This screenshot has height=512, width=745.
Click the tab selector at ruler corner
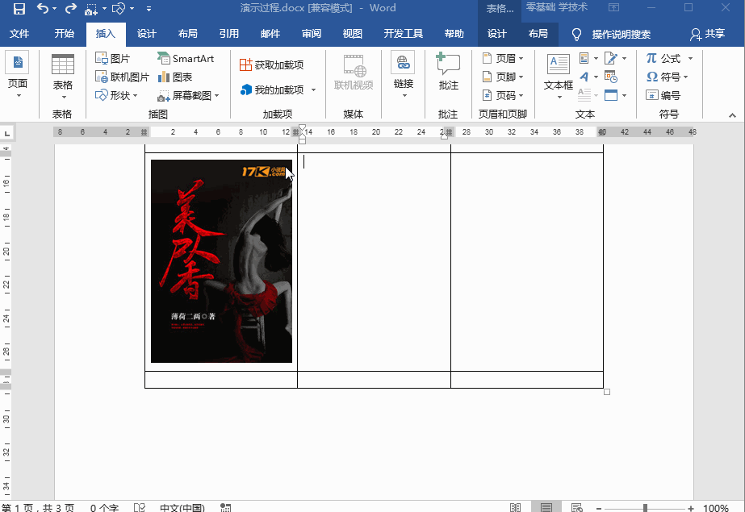pyautogui.click(x=7, y=133)
